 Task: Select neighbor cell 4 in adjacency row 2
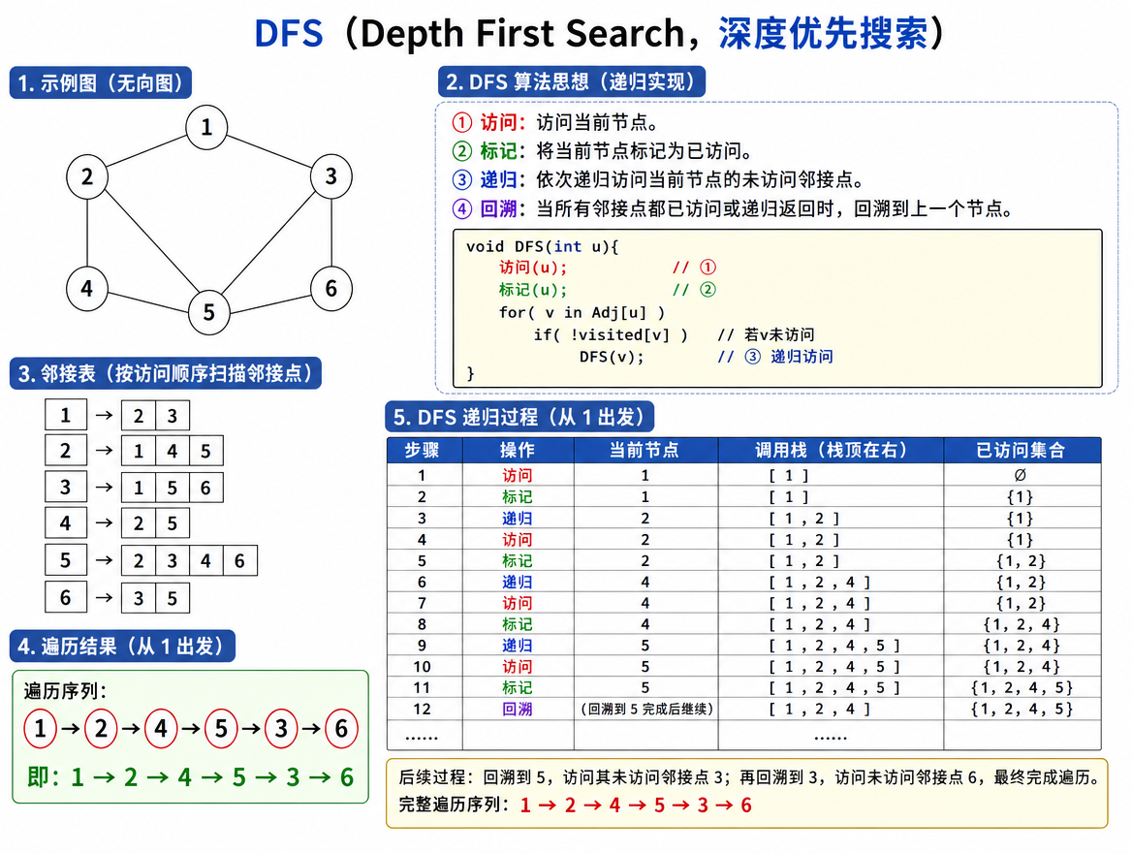tap(172, 452)
